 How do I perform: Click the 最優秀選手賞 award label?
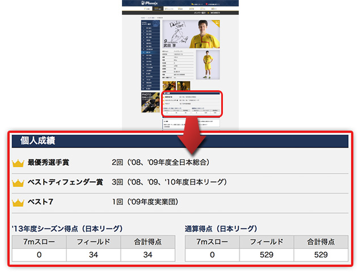(x=48, y=162)
